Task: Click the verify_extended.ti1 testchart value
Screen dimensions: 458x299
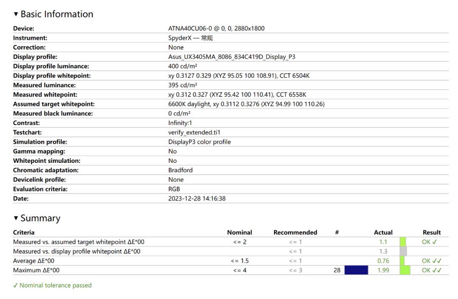Action: pyautogui.click(x=193, y=132)
